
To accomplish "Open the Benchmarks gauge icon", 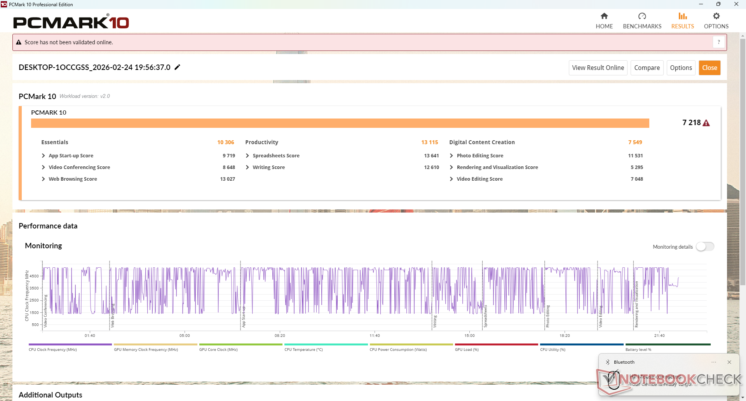I will (642, 16).
